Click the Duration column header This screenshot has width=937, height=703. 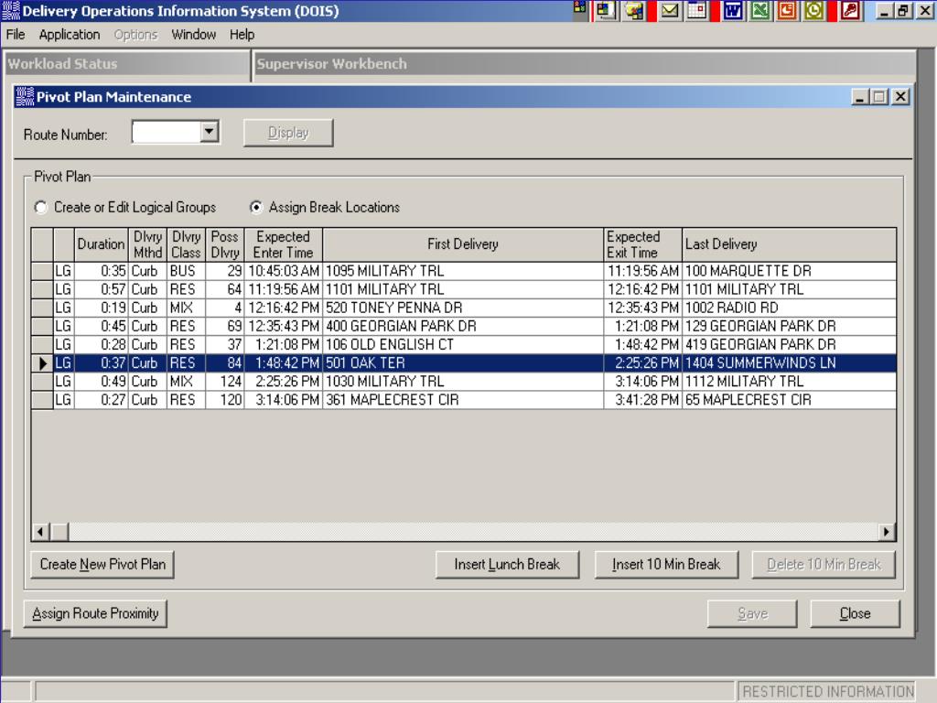(101, 244)
